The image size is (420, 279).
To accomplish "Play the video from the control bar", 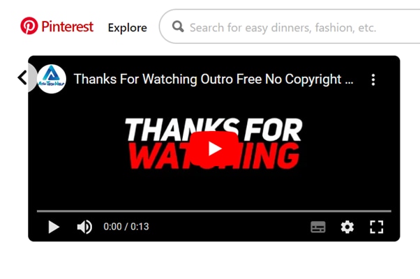I will pos(54,227).
